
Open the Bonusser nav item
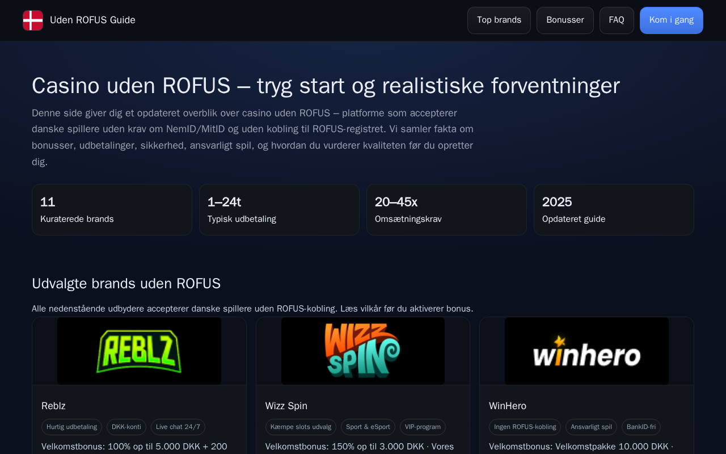click(565, 20)
